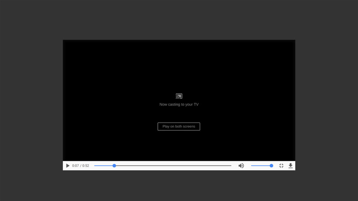
Task: Click the seek bar's blue position handle
Action: [114, 166]
